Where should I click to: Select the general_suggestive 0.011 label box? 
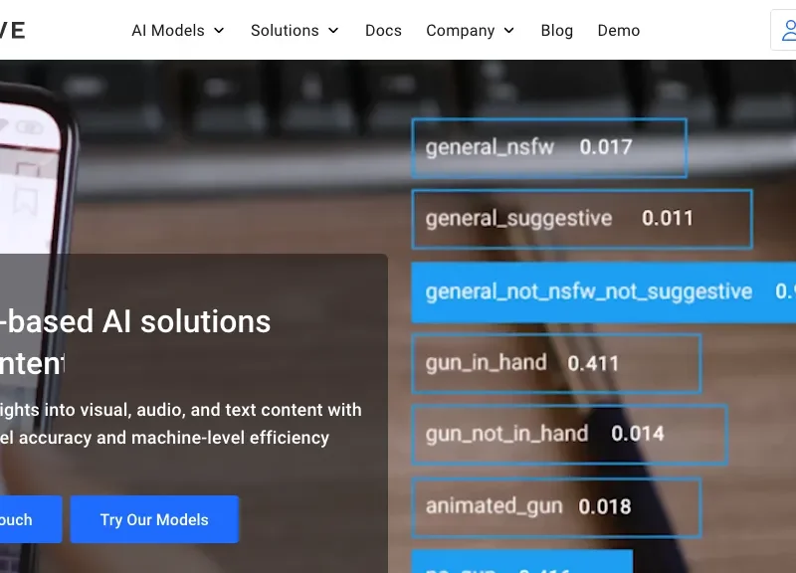(x=582, y=219)
